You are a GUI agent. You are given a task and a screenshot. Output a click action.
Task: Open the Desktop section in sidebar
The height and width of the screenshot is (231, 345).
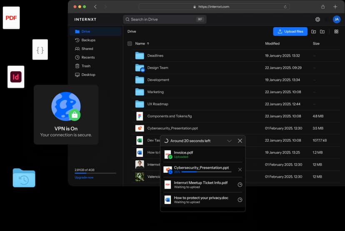point(95,75)
